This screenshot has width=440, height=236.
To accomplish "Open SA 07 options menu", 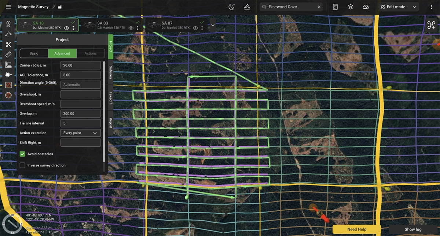I will click(202, 28).
